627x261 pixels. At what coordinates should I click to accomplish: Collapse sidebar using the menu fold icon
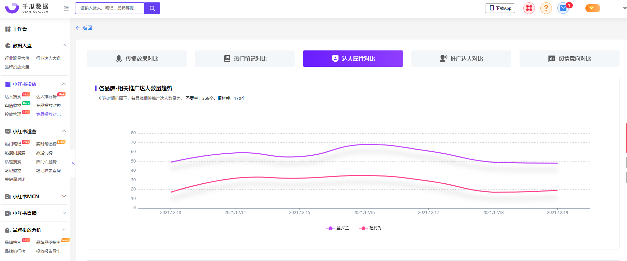(66, 8)
